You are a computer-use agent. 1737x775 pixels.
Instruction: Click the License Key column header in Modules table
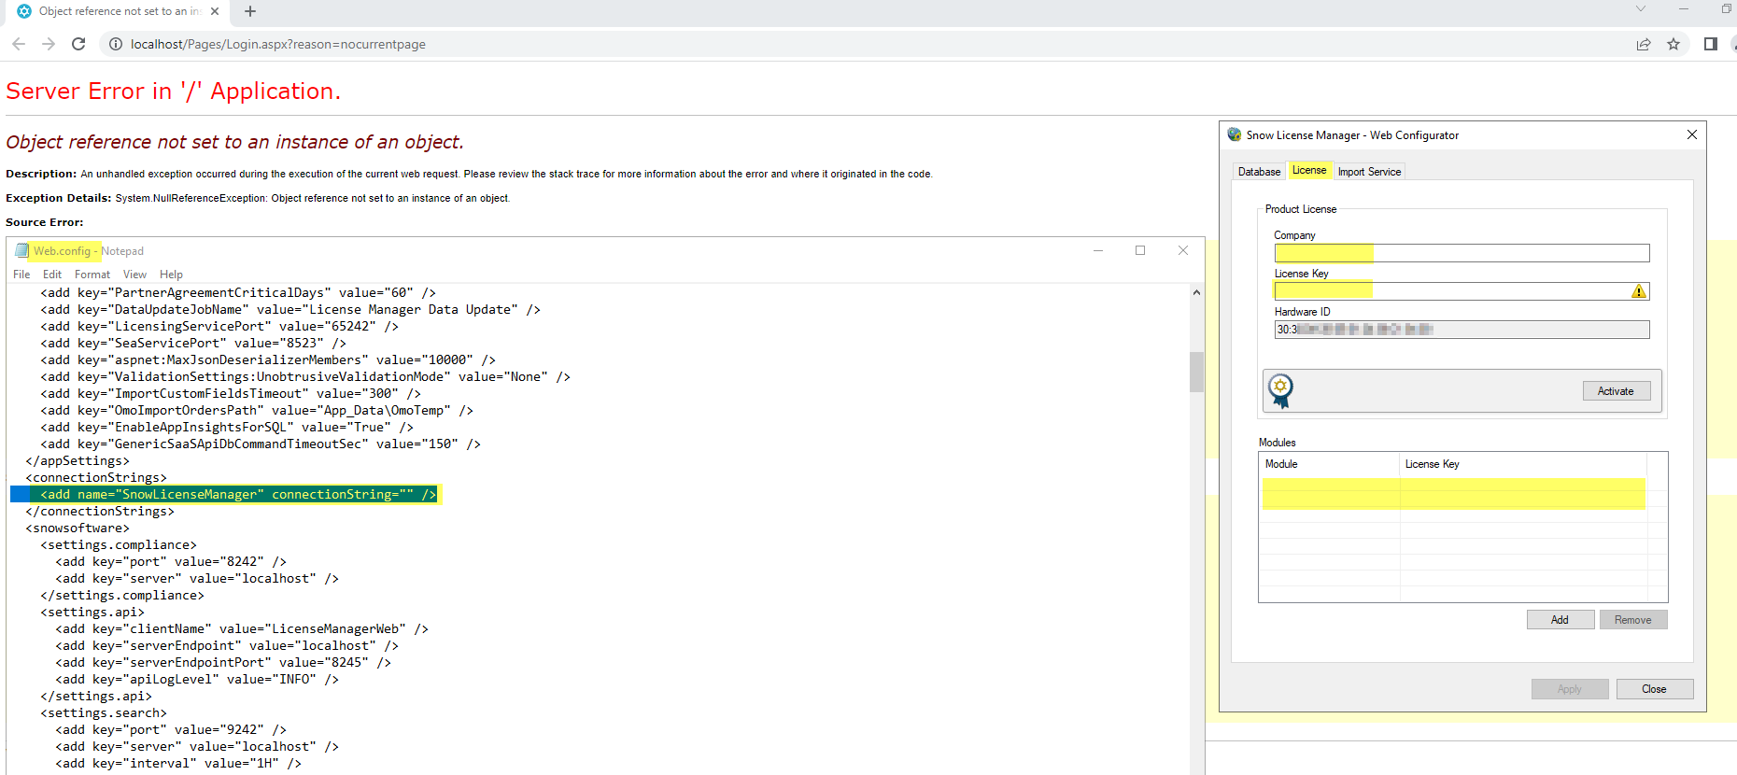point(1523,464)
